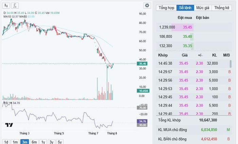Open the candlestick chart type icon
The height and width of the screenshot is (144, 238).
[x=6, y=6]
